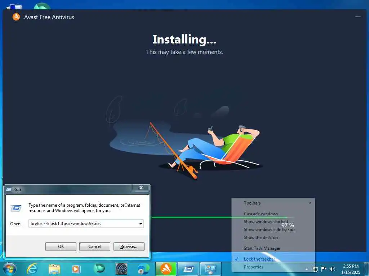Click the volume speaker tray icon
Screen dimensions: 369x276
333,269
